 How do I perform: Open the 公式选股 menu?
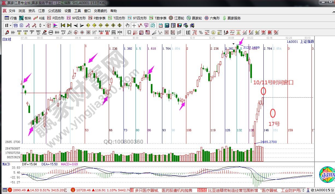coord(55,11)
